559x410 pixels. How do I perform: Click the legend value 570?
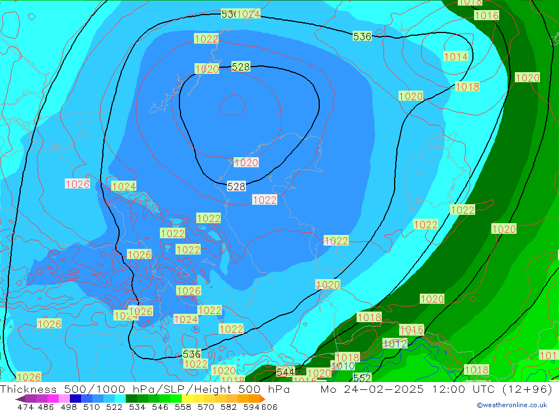(x=206, y=407)
